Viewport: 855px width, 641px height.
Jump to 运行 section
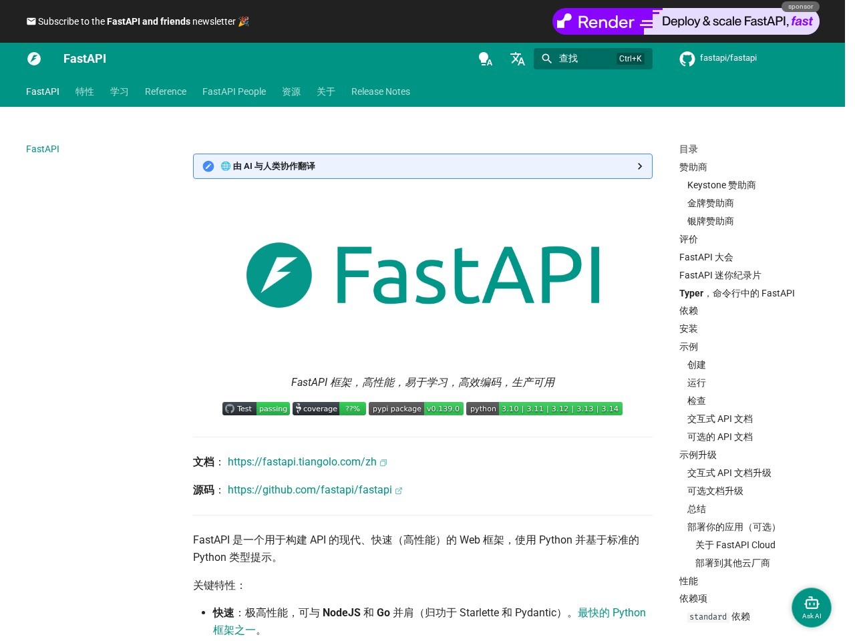click(697, 383)
